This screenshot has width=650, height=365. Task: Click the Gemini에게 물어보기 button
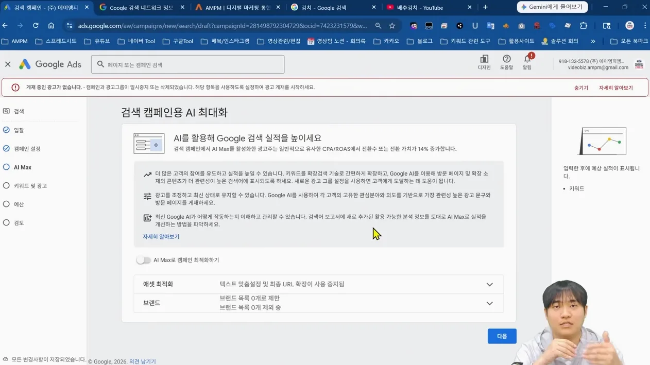point(552,7)
